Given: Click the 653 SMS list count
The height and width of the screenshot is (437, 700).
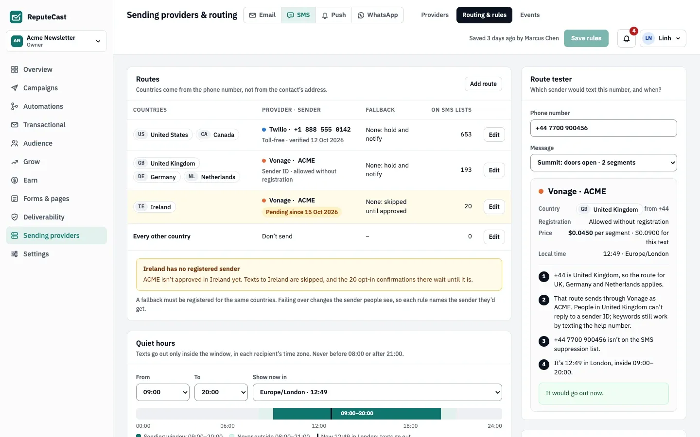Looking at the screenshot, I should coord(466,134).
